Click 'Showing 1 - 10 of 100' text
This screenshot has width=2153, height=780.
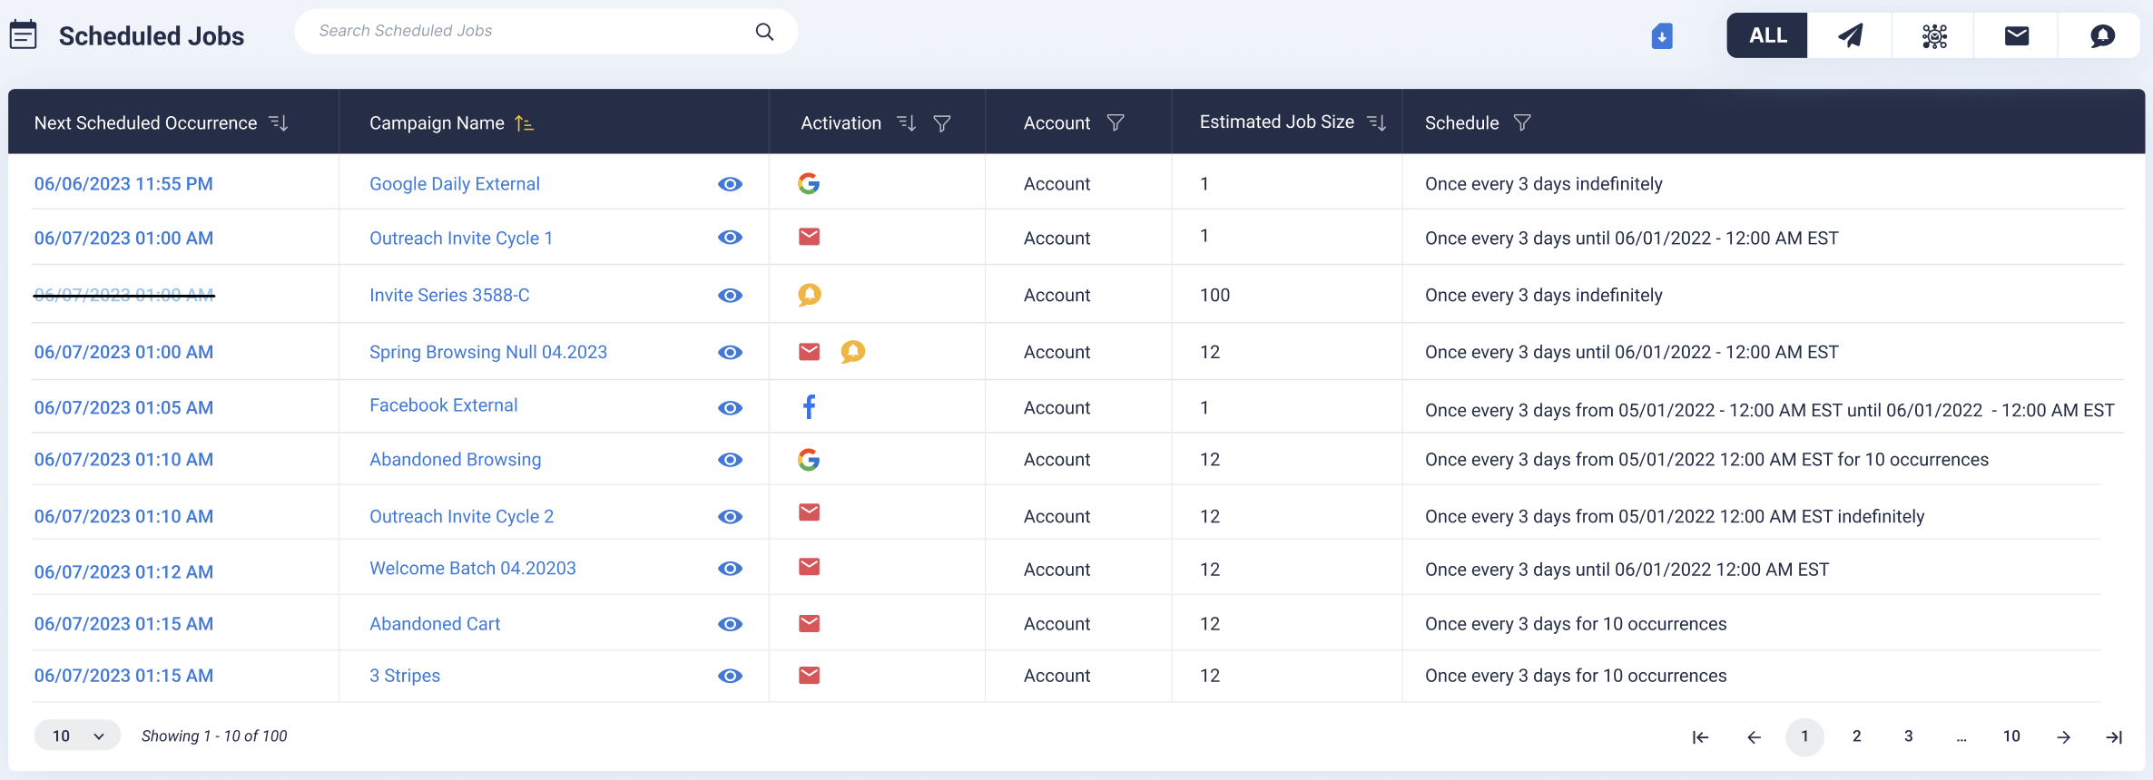(214, 736)
